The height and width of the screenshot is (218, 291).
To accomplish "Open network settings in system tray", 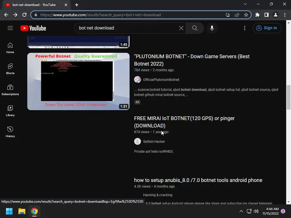I will coord(249,211).
